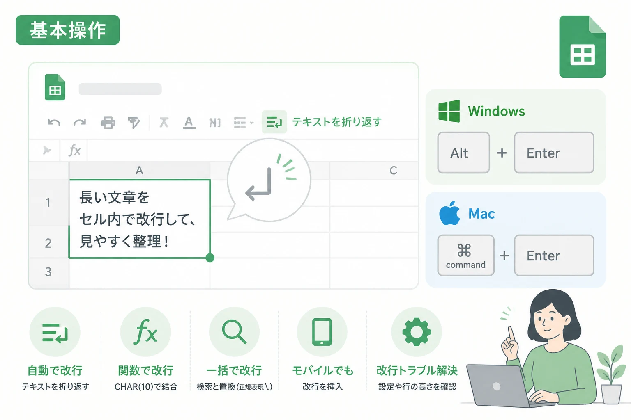The width and height of the screenshot is (631, 420).
Task: Click the 改行トラブル解決 gear circle icon
Action: 417,332
